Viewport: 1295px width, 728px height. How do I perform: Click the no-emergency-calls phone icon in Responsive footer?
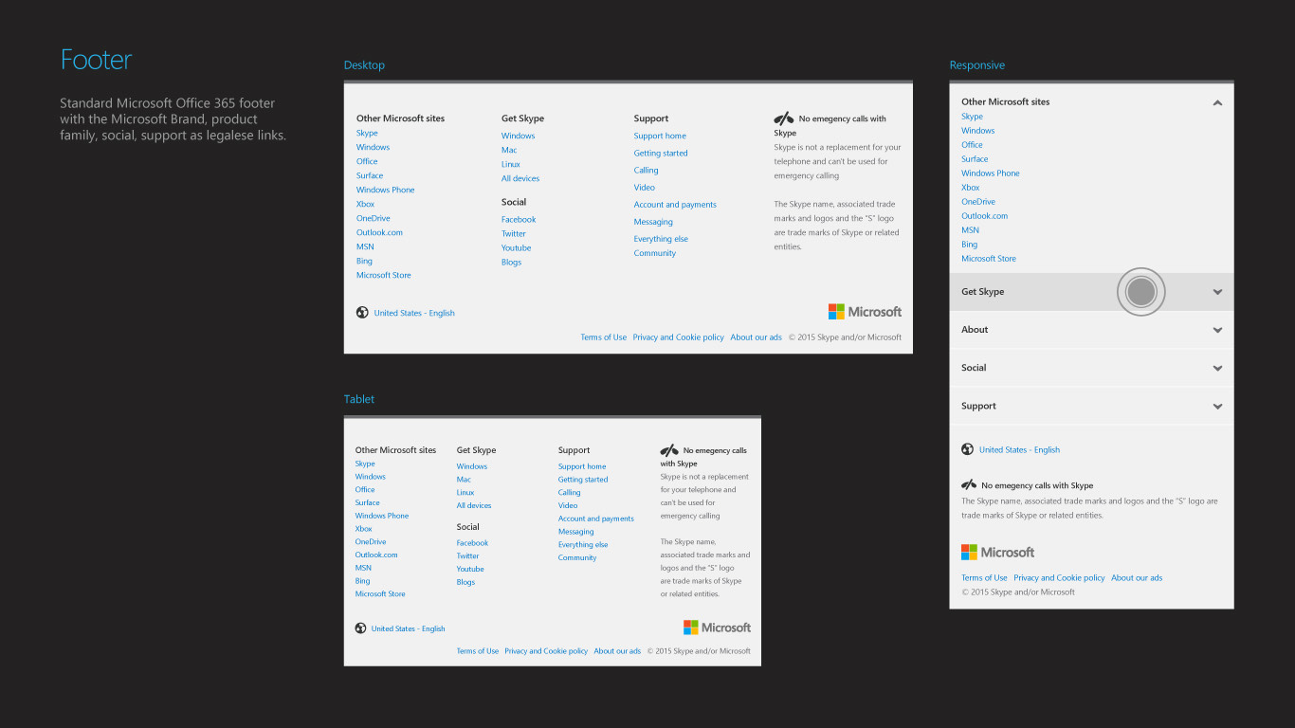pos(969,484)
